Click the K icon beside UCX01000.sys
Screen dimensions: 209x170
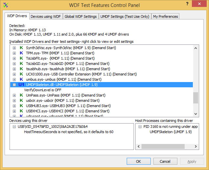pos(21,74)
